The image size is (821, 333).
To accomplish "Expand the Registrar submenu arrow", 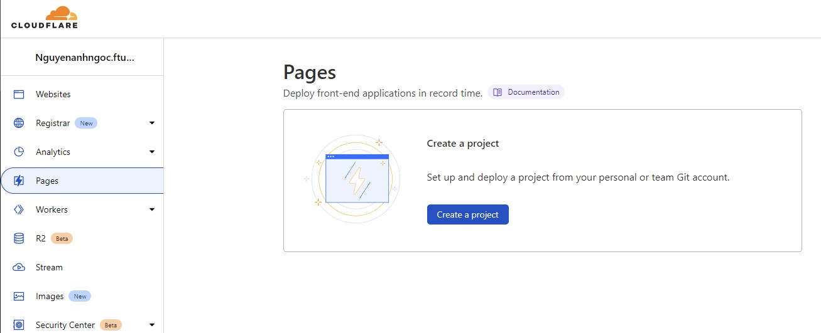I will tap(152, 123).
